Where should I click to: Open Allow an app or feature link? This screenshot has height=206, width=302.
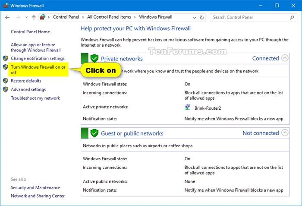[36, 48]
